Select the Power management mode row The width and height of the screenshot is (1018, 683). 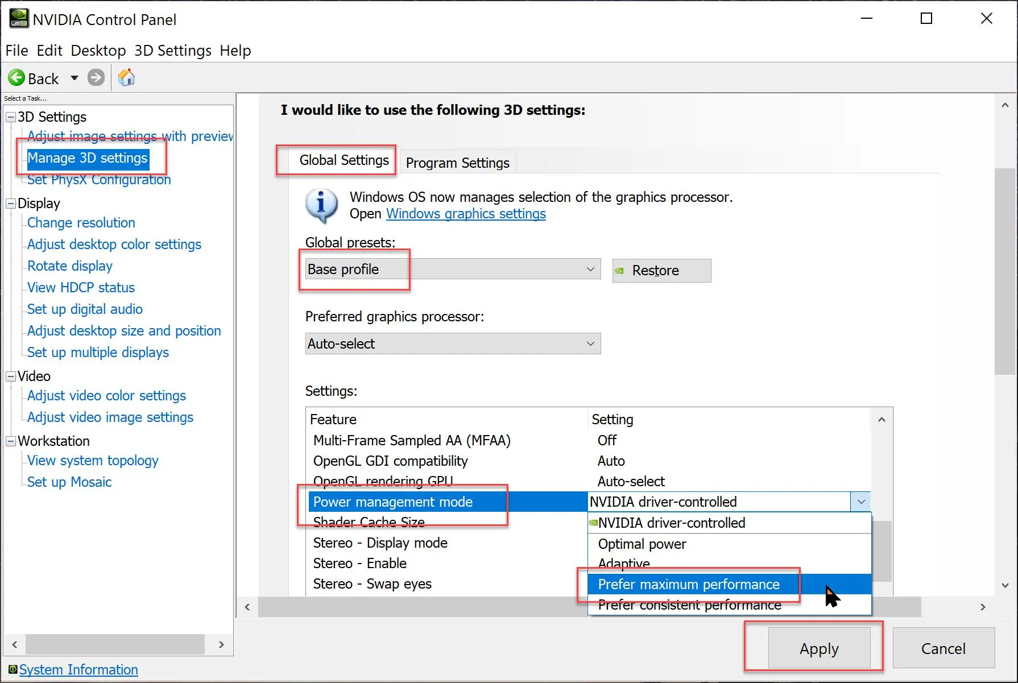tap(448, 502)
